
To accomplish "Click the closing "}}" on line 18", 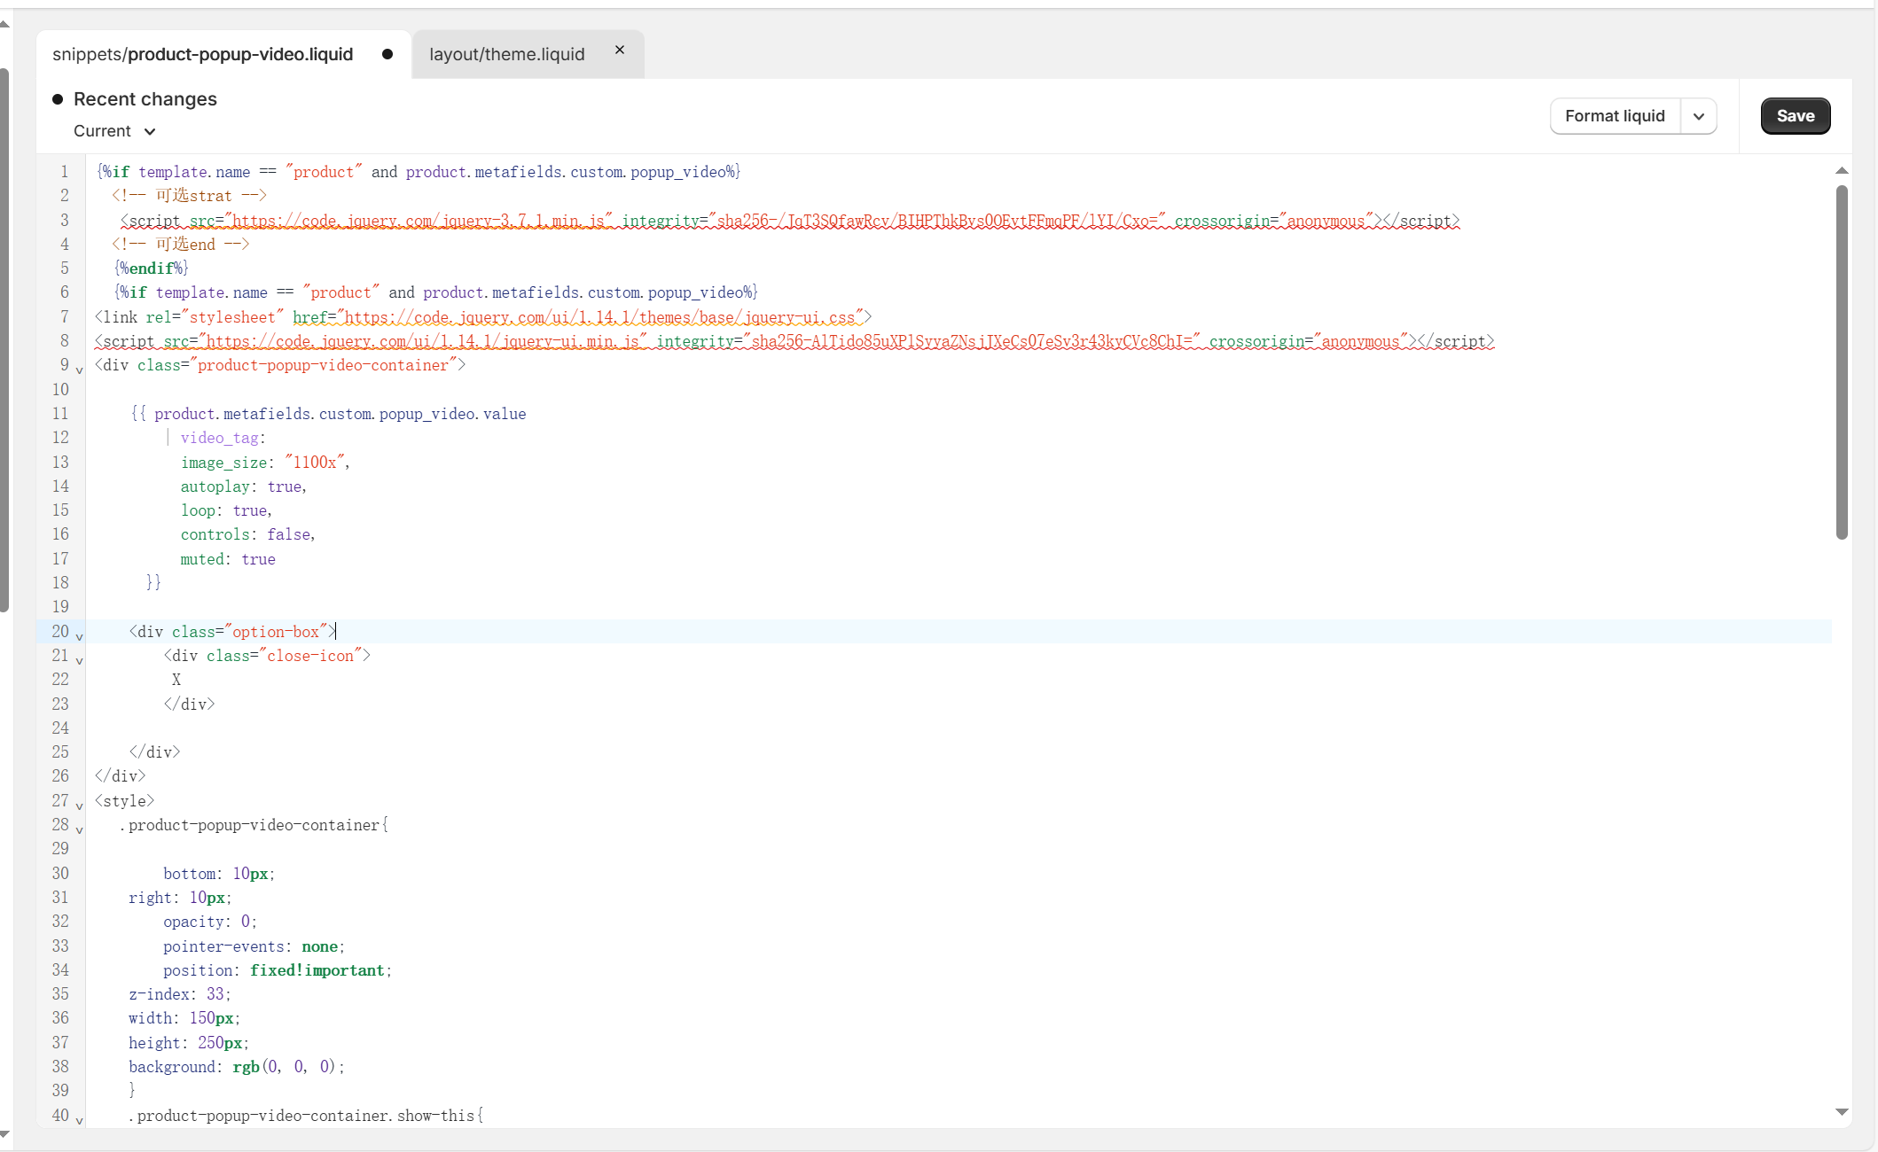I will tap(153, 583).
